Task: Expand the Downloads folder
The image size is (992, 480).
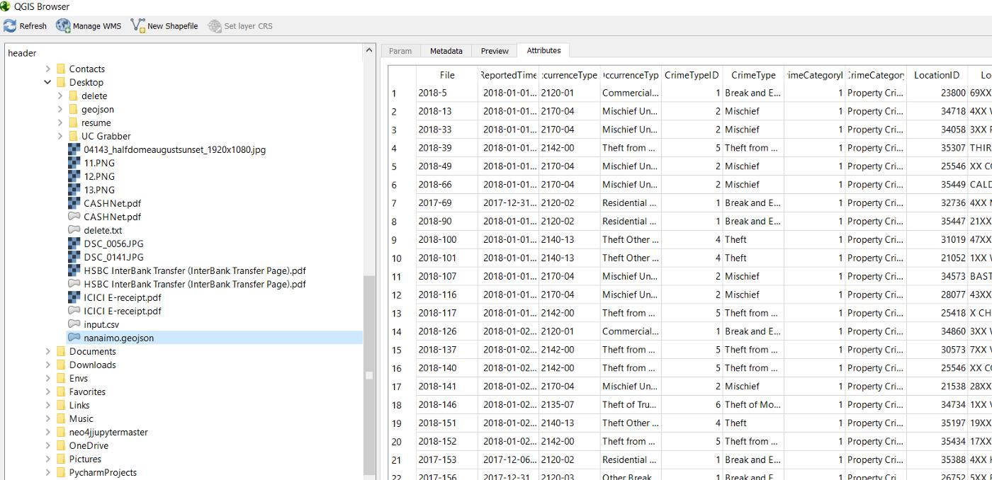Action: pos(47,365)
